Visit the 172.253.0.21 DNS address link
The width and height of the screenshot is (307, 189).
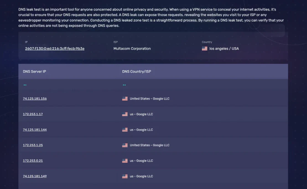pos(33,161)
